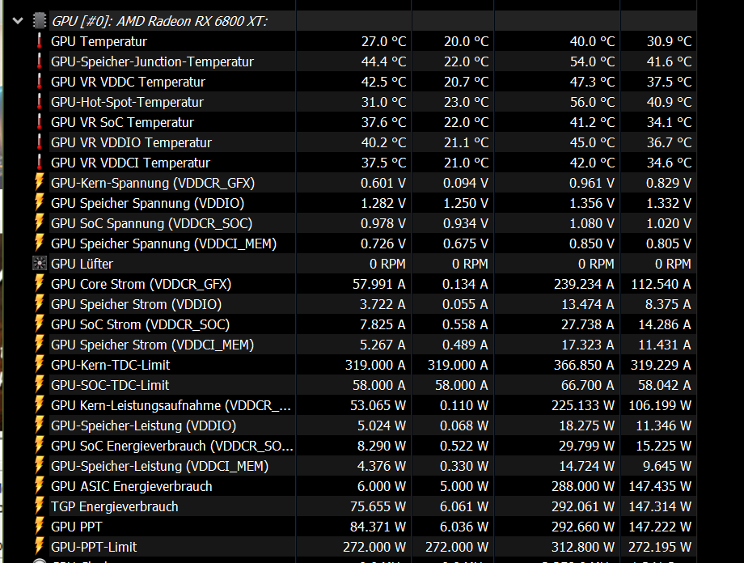The image size is (744, 563).
Task: Click the 147.222 W average GPU PPT value
Action: click(660, 527)
